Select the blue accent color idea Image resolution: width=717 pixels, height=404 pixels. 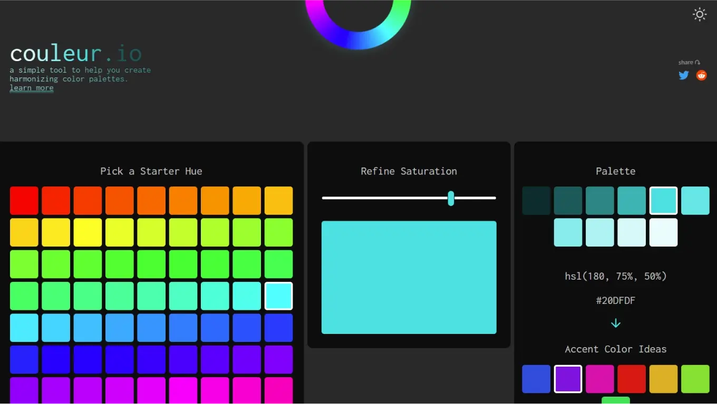tap(536, 379)
